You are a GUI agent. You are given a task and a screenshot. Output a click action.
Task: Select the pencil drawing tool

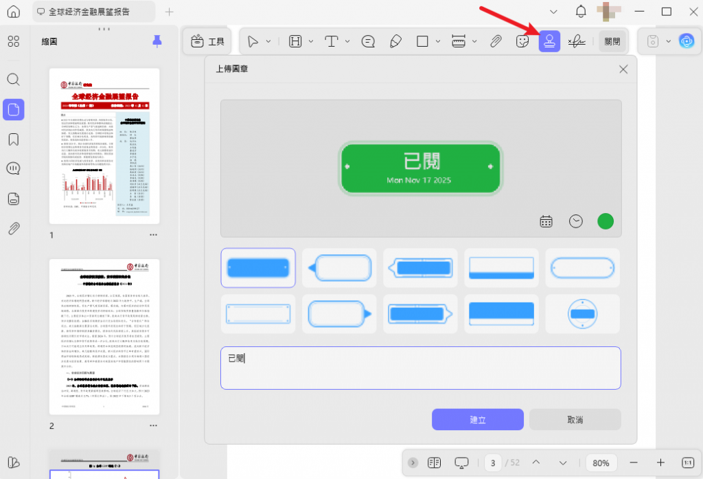395,41
